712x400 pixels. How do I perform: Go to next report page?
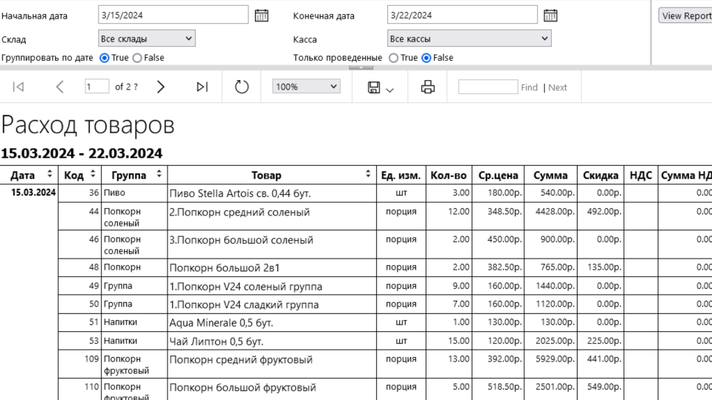pyautogui.click(x=160, y=87)
